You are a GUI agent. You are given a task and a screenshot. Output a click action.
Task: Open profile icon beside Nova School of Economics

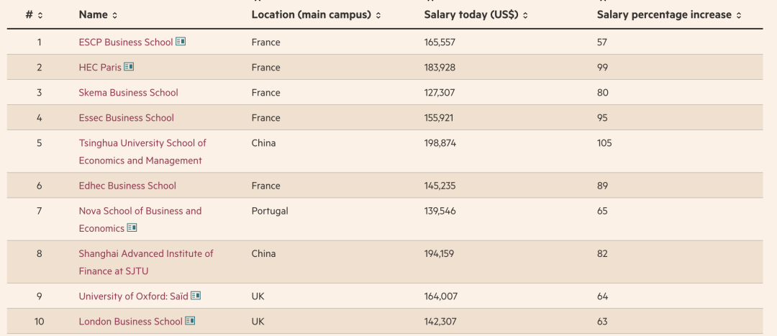[x=132, y=227]
